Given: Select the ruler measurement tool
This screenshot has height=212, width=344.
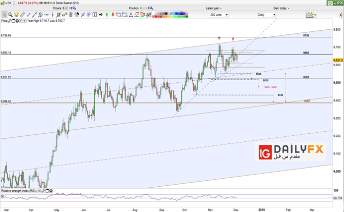Looking at the screenshot, I should (x=22, y=15).
